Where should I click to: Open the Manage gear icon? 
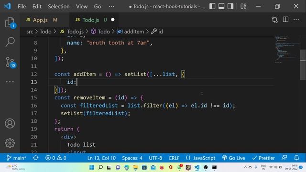[10, 143]
